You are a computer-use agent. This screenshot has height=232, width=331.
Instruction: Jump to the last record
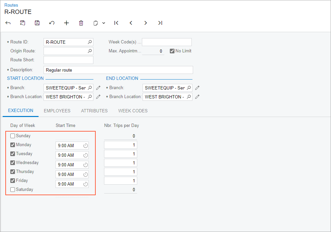160,23
